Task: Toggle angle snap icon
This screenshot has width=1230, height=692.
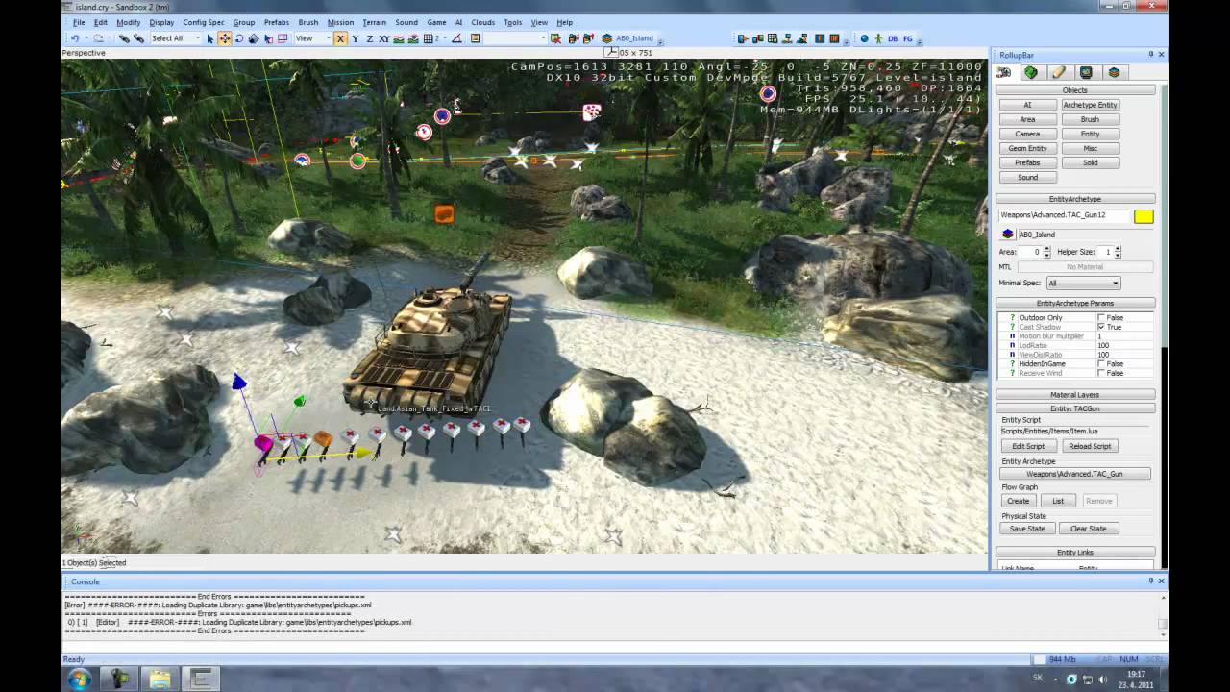Action: click(457, 38)
